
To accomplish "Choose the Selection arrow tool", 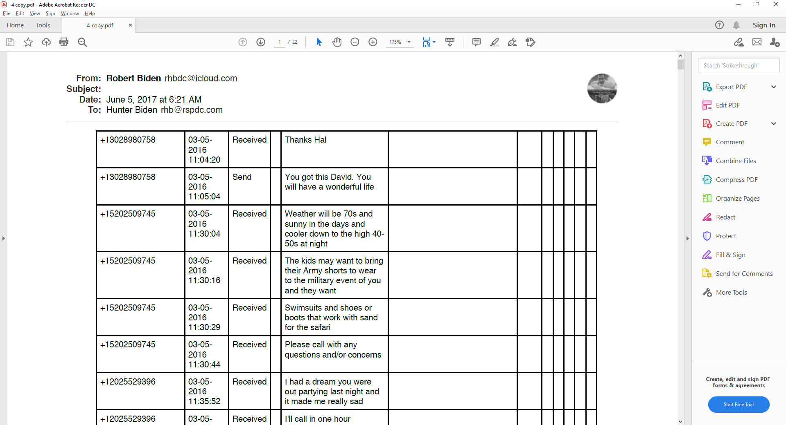I will (319, 42).
